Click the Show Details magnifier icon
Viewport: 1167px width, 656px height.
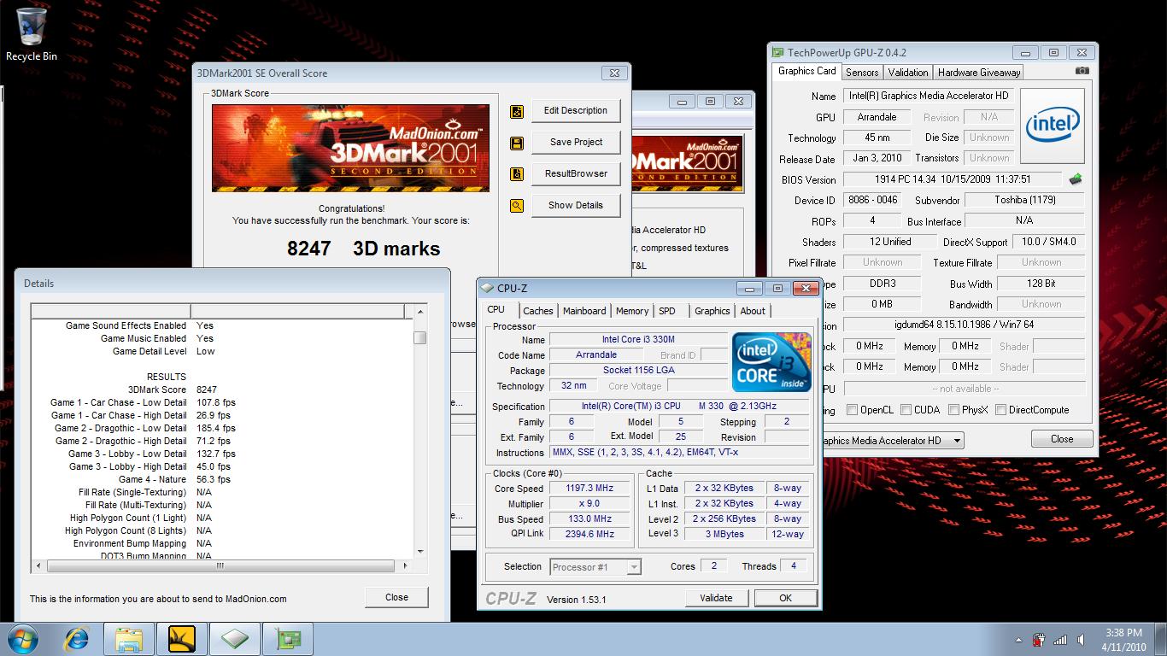(x=517, y=206)
